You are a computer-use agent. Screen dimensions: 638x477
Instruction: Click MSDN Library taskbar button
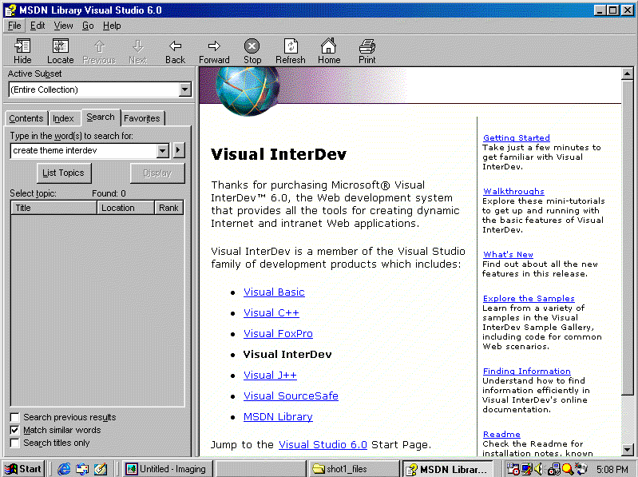(448, 469)
